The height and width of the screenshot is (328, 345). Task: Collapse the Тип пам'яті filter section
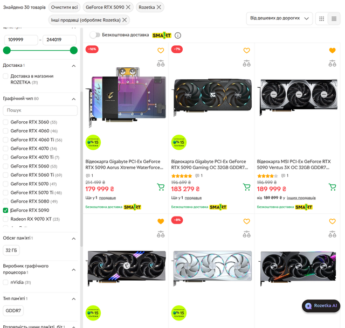click(x=74, y=299)
